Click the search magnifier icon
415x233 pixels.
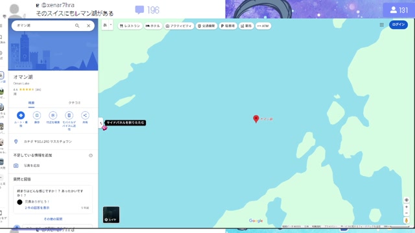[x=77, y=26]
